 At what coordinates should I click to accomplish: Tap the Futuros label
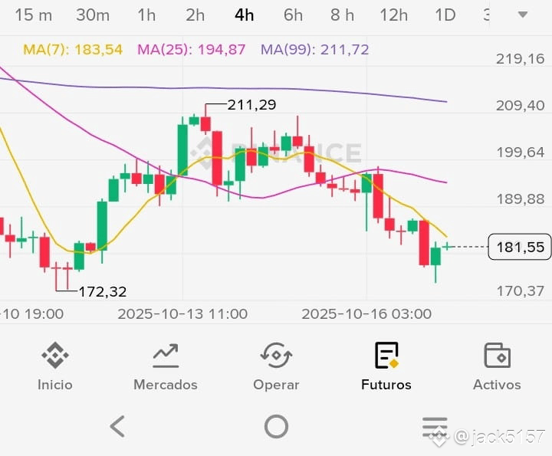click(386, 385)
